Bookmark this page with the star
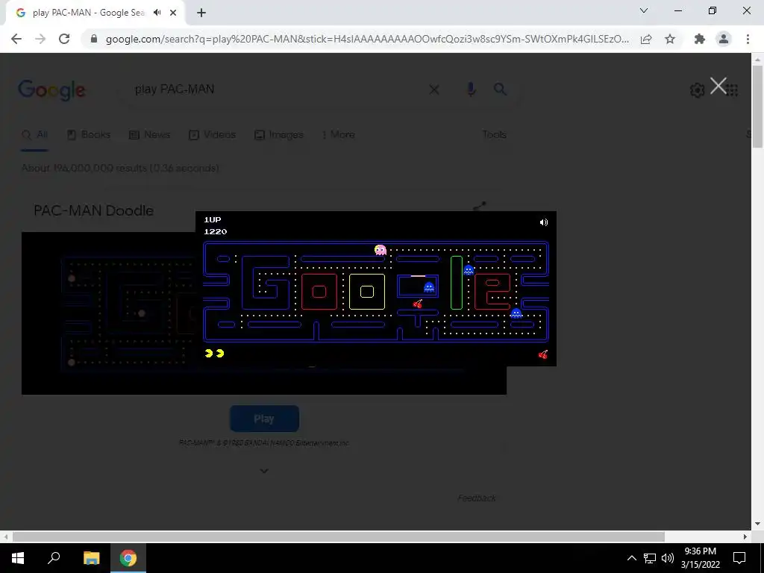The image size is (764, 573). (x=670, y=39)
